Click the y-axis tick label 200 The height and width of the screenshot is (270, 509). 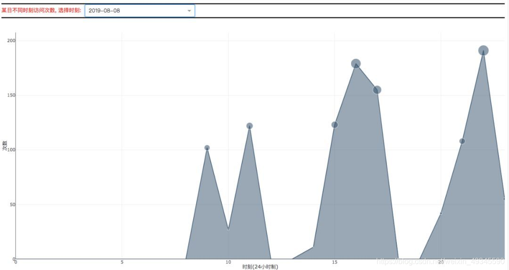[11, 40]
